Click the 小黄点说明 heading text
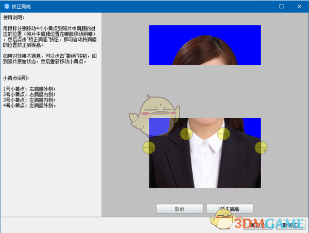Screen dimensions: 309x233 click(16, 78)
